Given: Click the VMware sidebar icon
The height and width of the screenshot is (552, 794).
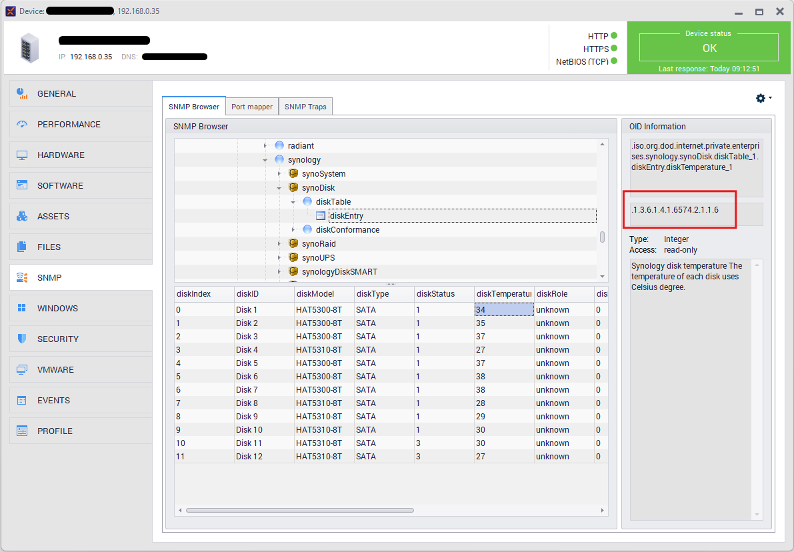Looking at the screenshot, I should point(22,369).
